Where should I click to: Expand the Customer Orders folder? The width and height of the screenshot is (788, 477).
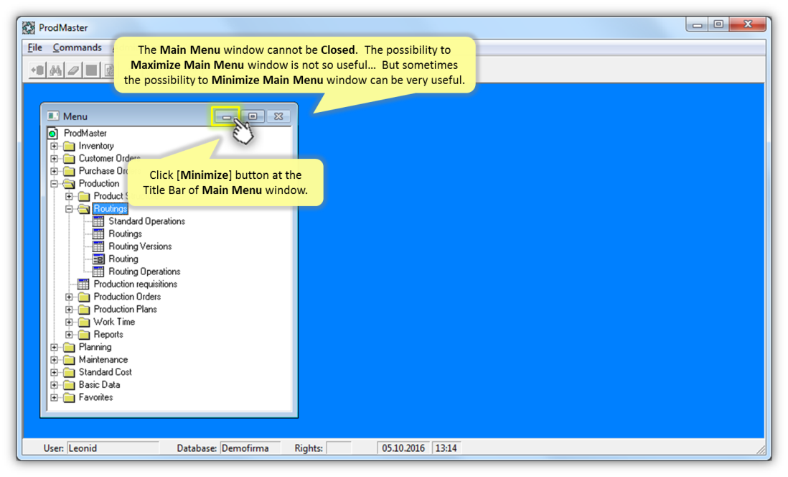pos(55,159)
